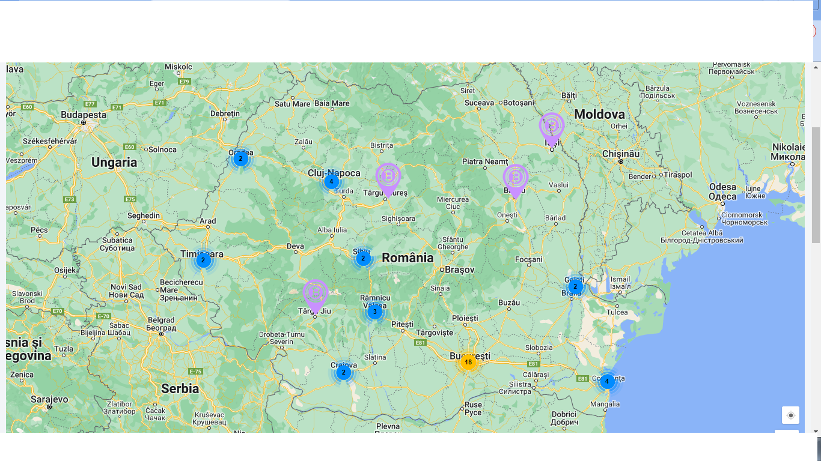Screen dimensions: 821x461
Task: Click the Onești city label
Action: click(x=507, y=215)
